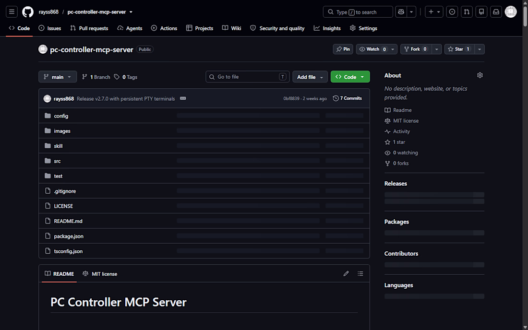Image resolution: width=528 pixels, height=330 pixels.
Task: Open the skill folder
Action: tap(58, 146)
